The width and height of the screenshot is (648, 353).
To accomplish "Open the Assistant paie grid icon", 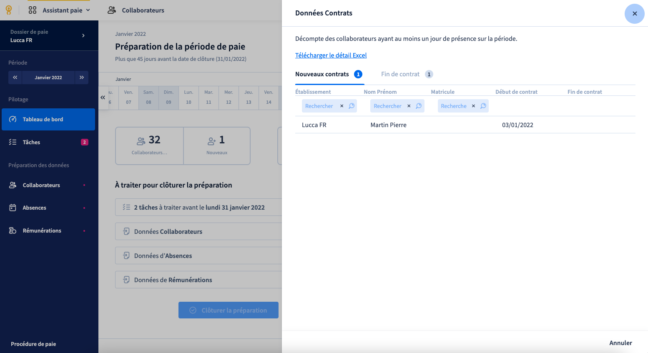I will click(32, 10).
